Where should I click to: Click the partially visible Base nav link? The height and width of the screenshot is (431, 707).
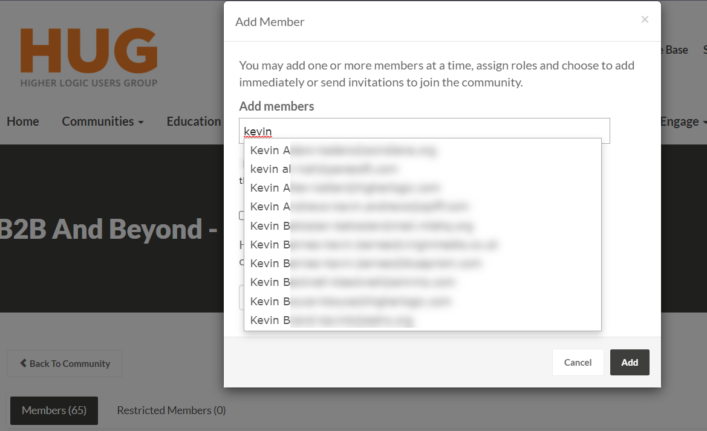click(675, 50)
